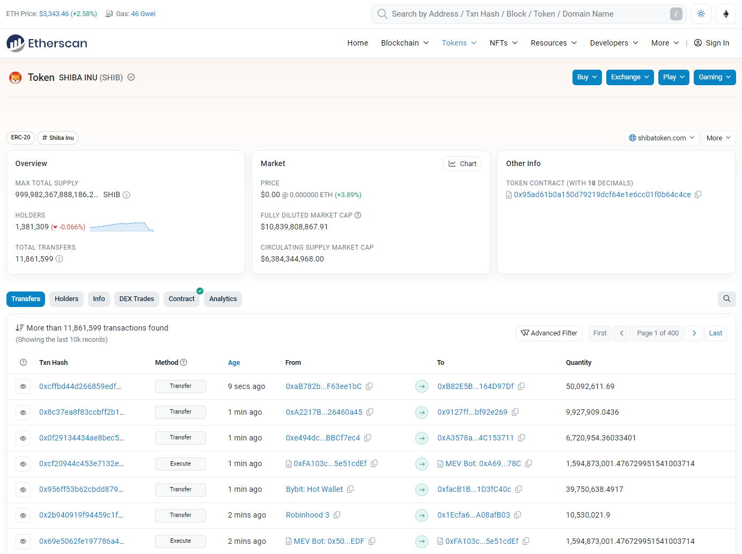The image size is (742, 554).
Task: Click the Etherscan logo
Action: (47, 43)
